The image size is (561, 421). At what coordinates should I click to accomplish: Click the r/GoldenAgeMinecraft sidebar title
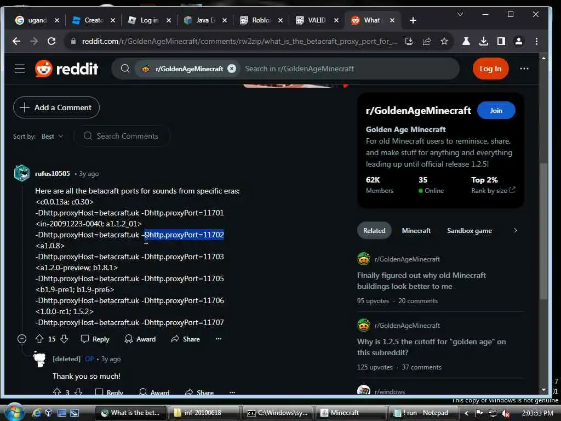(418, 111)
